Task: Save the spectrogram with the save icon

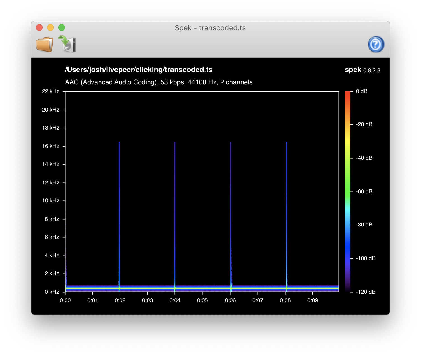Action: [67, 44]
